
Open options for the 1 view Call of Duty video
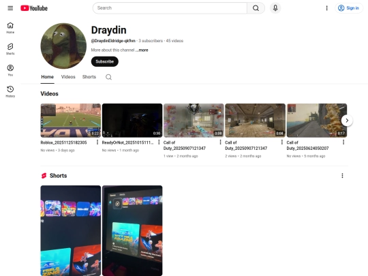coord(220,142)
